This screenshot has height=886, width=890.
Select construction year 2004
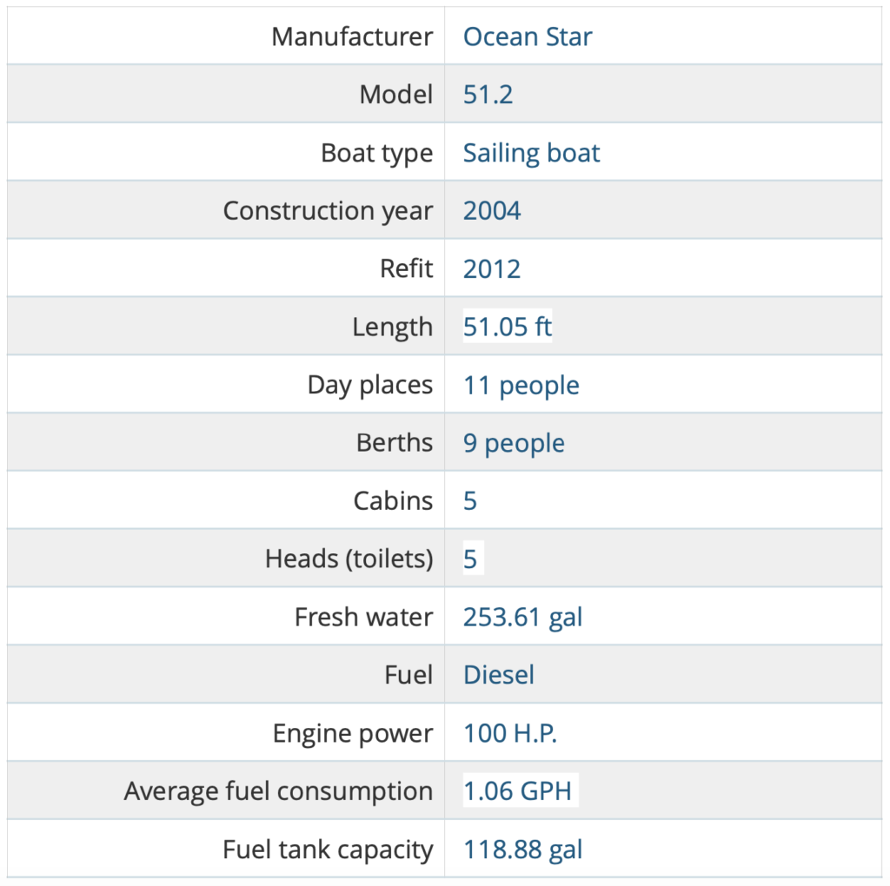click(492, 211)
